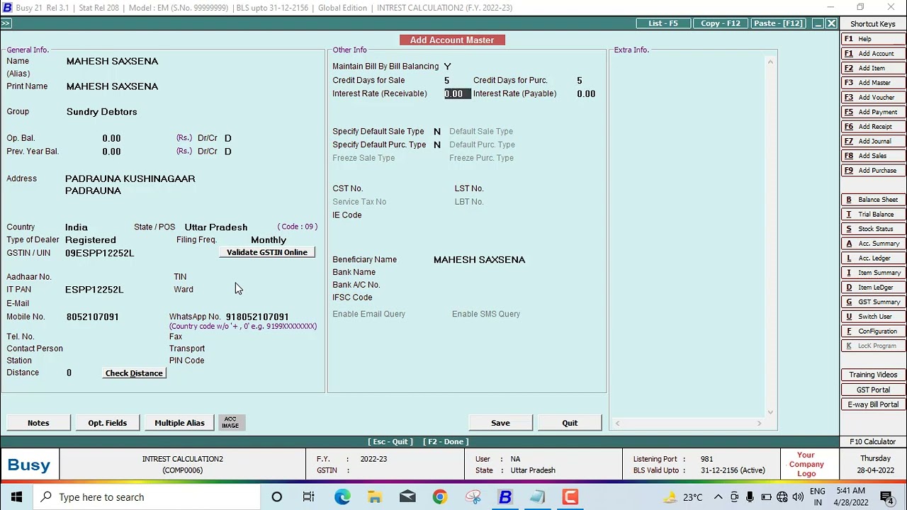Click Switch User shortcut
Screen dimensions: 907x510
(x=873, y=317)
